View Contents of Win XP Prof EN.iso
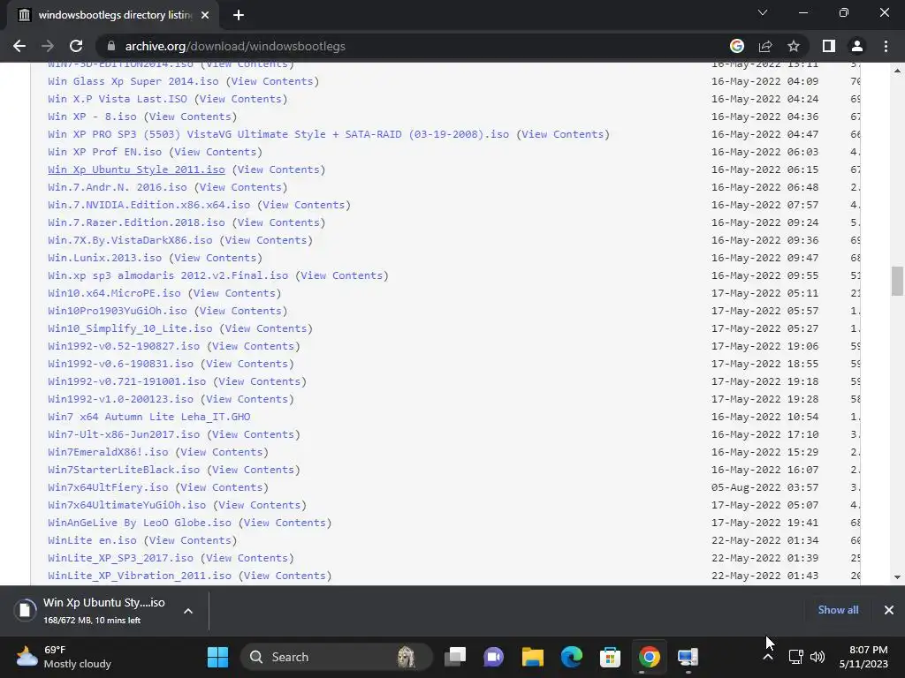This screenshot has height=678, width=905. [x=215, y=152]
